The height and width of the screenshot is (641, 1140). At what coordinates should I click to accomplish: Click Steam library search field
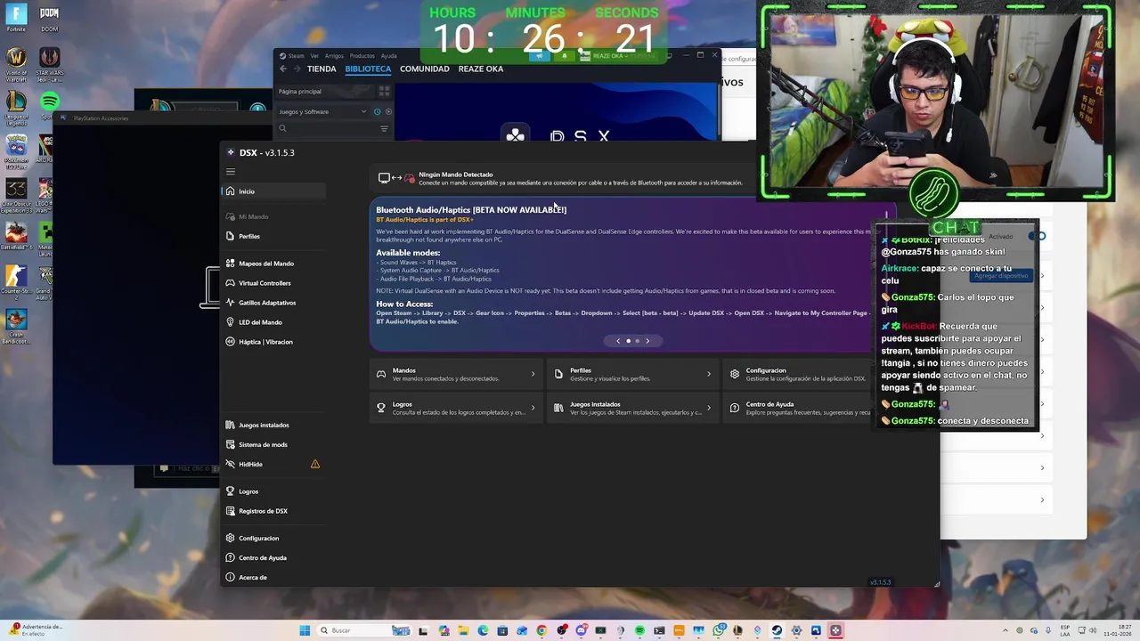click(x=327, y=129)
